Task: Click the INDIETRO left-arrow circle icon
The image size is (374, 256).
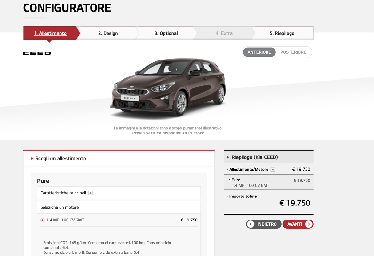Action: [x=251, y=224]
